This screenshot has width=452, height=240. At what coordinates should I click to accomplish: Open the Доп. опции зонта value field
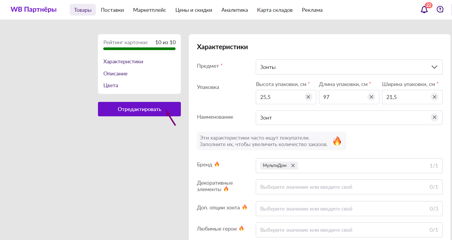[349, 208]
